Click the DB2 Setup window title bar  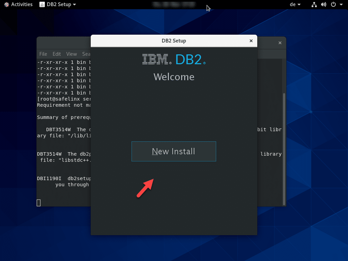point(174,41)
